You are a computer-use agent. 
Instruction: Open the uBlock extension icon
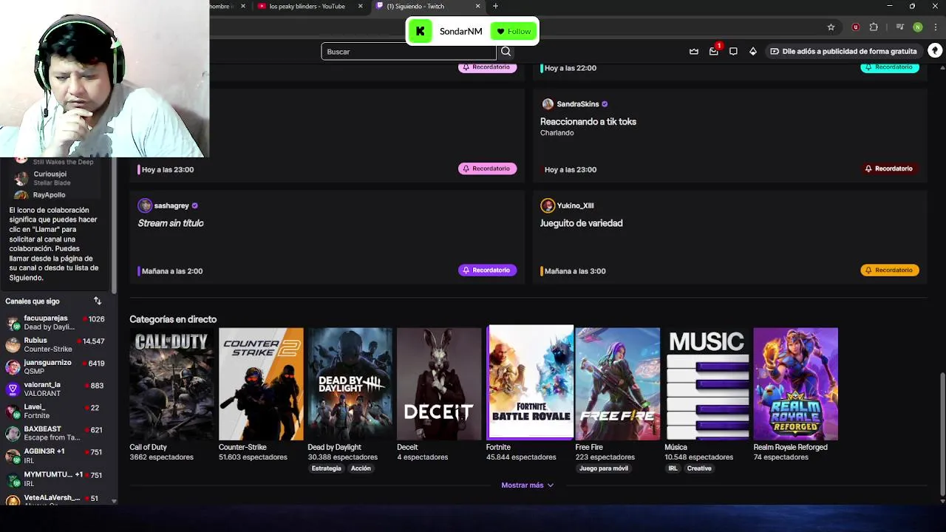[x=856, y=27]
